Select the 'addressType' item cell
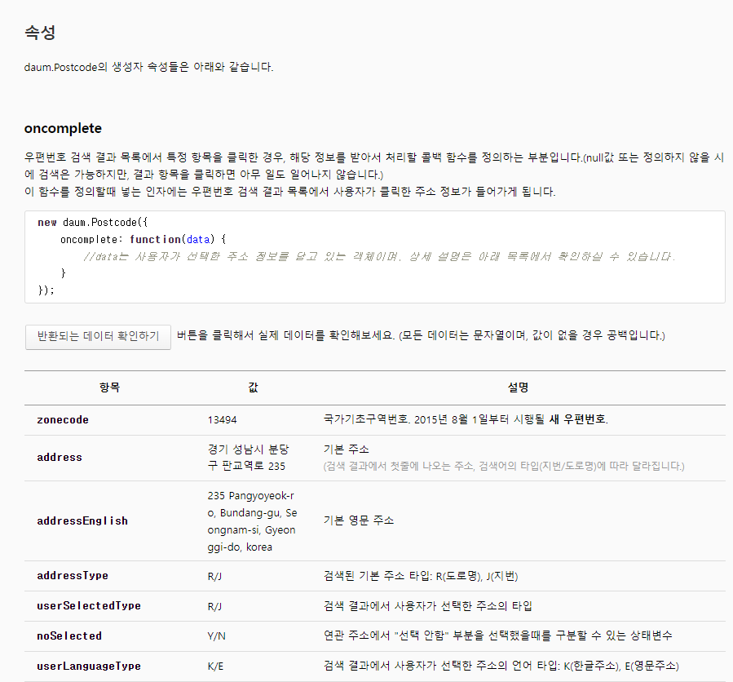The image size is (733, 682). (73, 576)
